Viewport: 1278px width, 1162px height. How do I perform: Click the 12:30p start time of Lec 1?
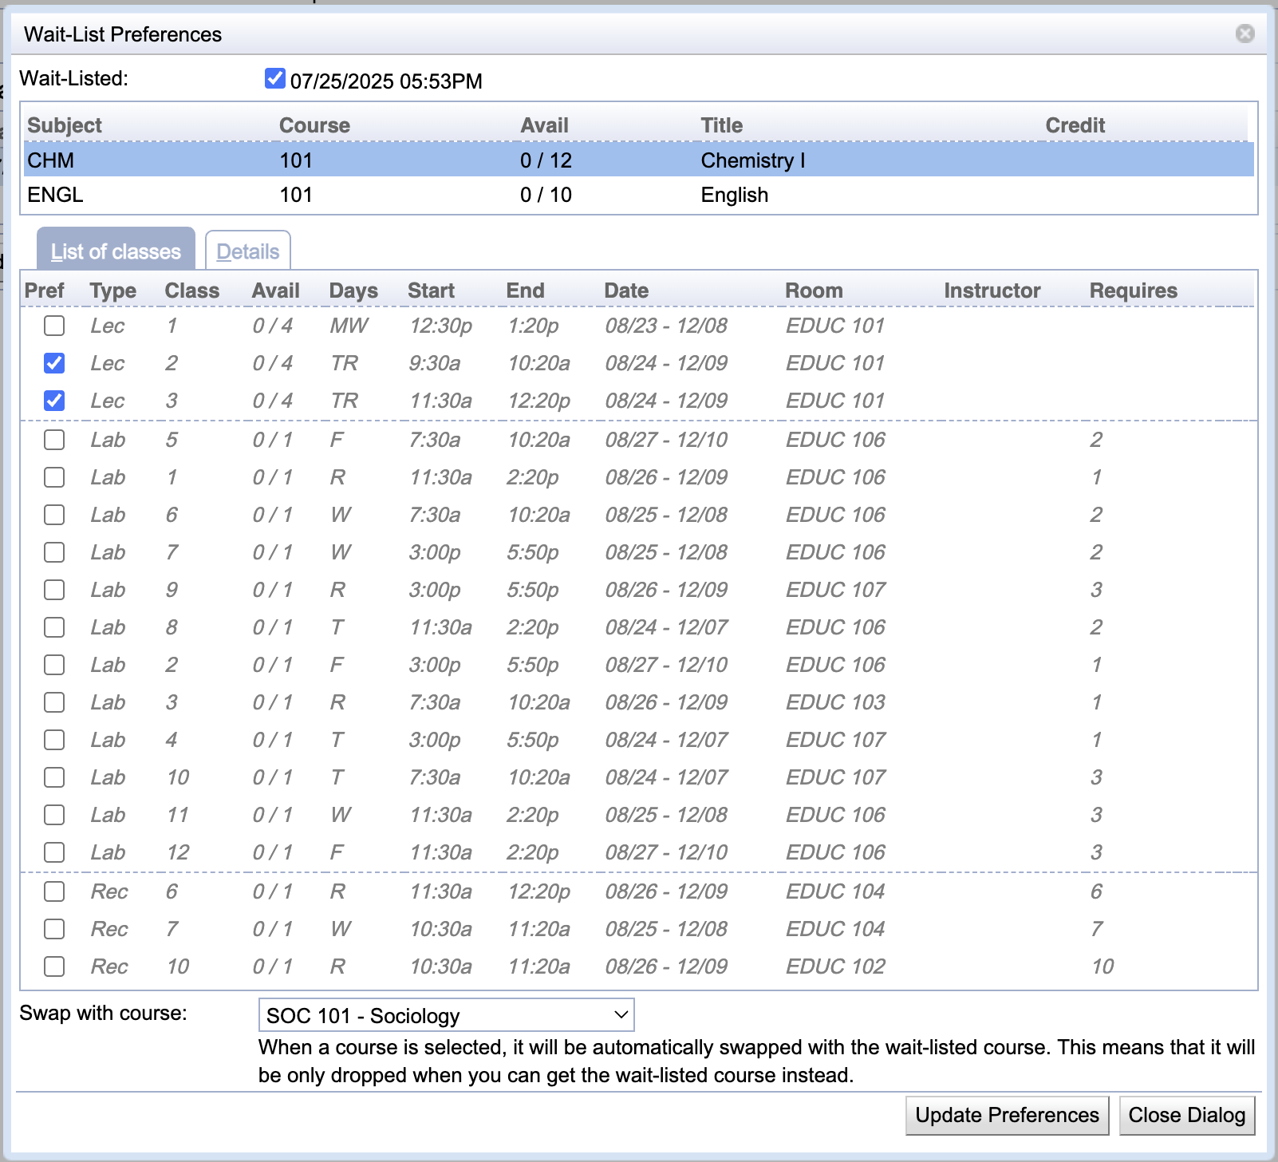441,326
